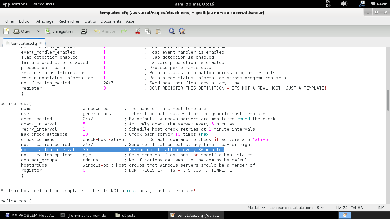Open the Raccourcis menu in top panel
The width and height of the screenshot is (390, 219).
click(43, 4)
